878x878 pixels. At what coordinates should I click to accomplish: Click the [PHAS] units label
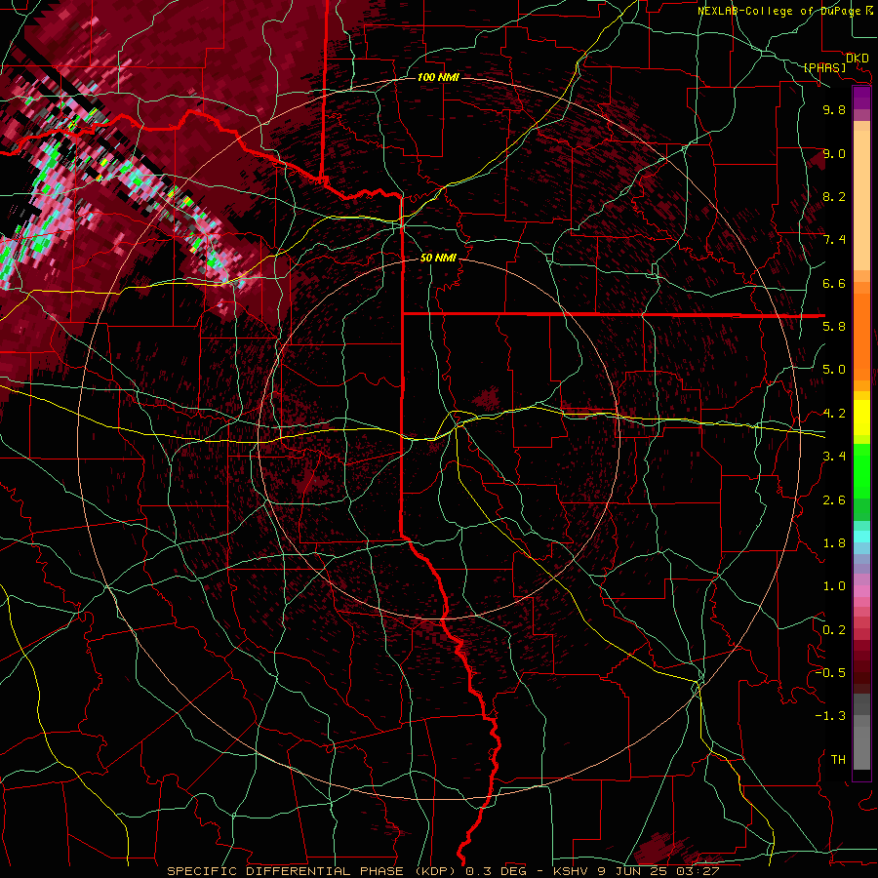coord(824,67)
